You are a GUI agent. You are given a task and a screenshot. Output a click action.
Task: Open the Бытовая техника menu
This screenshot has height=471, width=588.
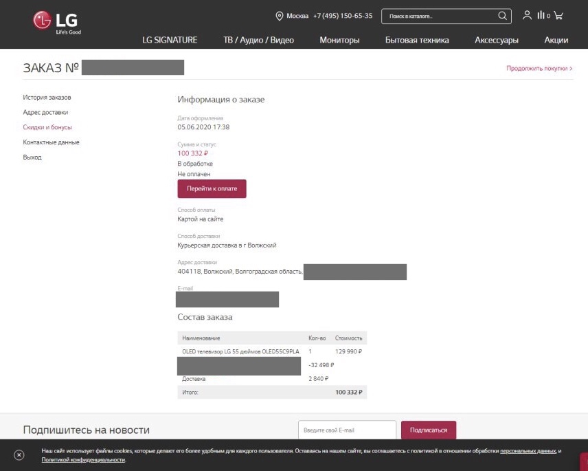[x=417, y=40]
